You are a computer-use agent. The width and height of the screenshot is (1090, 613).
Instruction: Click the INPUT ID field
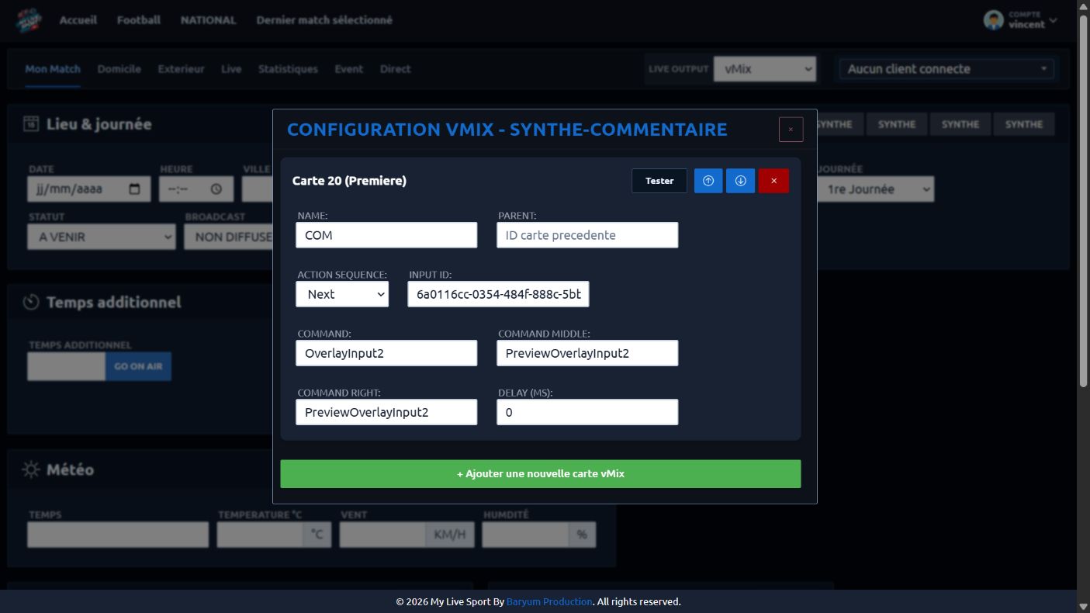coord(498,294)
